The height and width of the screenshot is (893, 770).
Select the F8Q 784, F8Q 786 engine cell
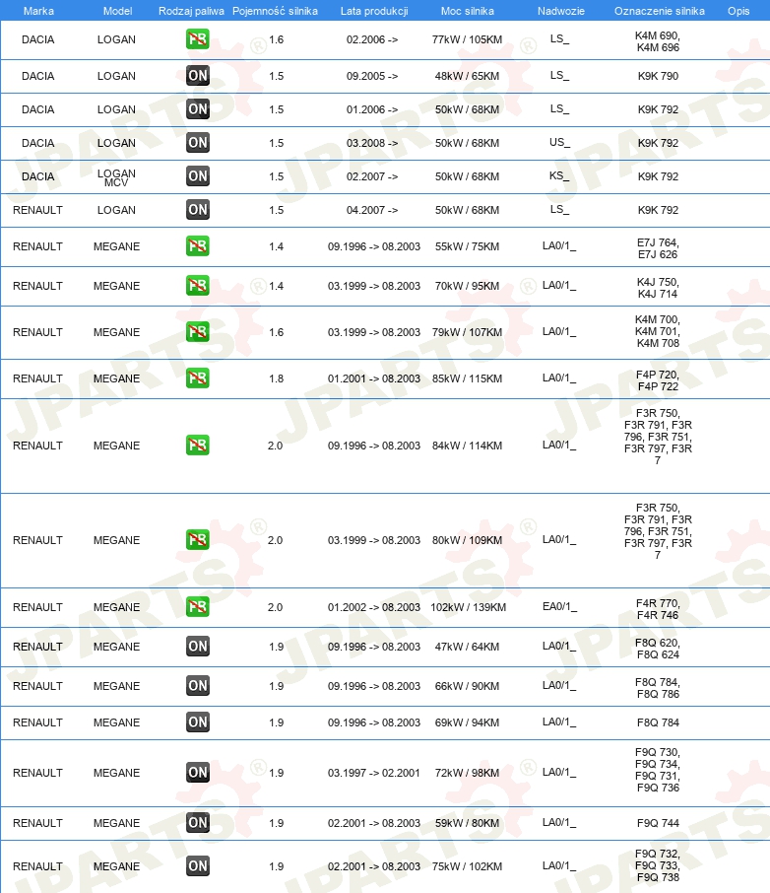[658, 687]
